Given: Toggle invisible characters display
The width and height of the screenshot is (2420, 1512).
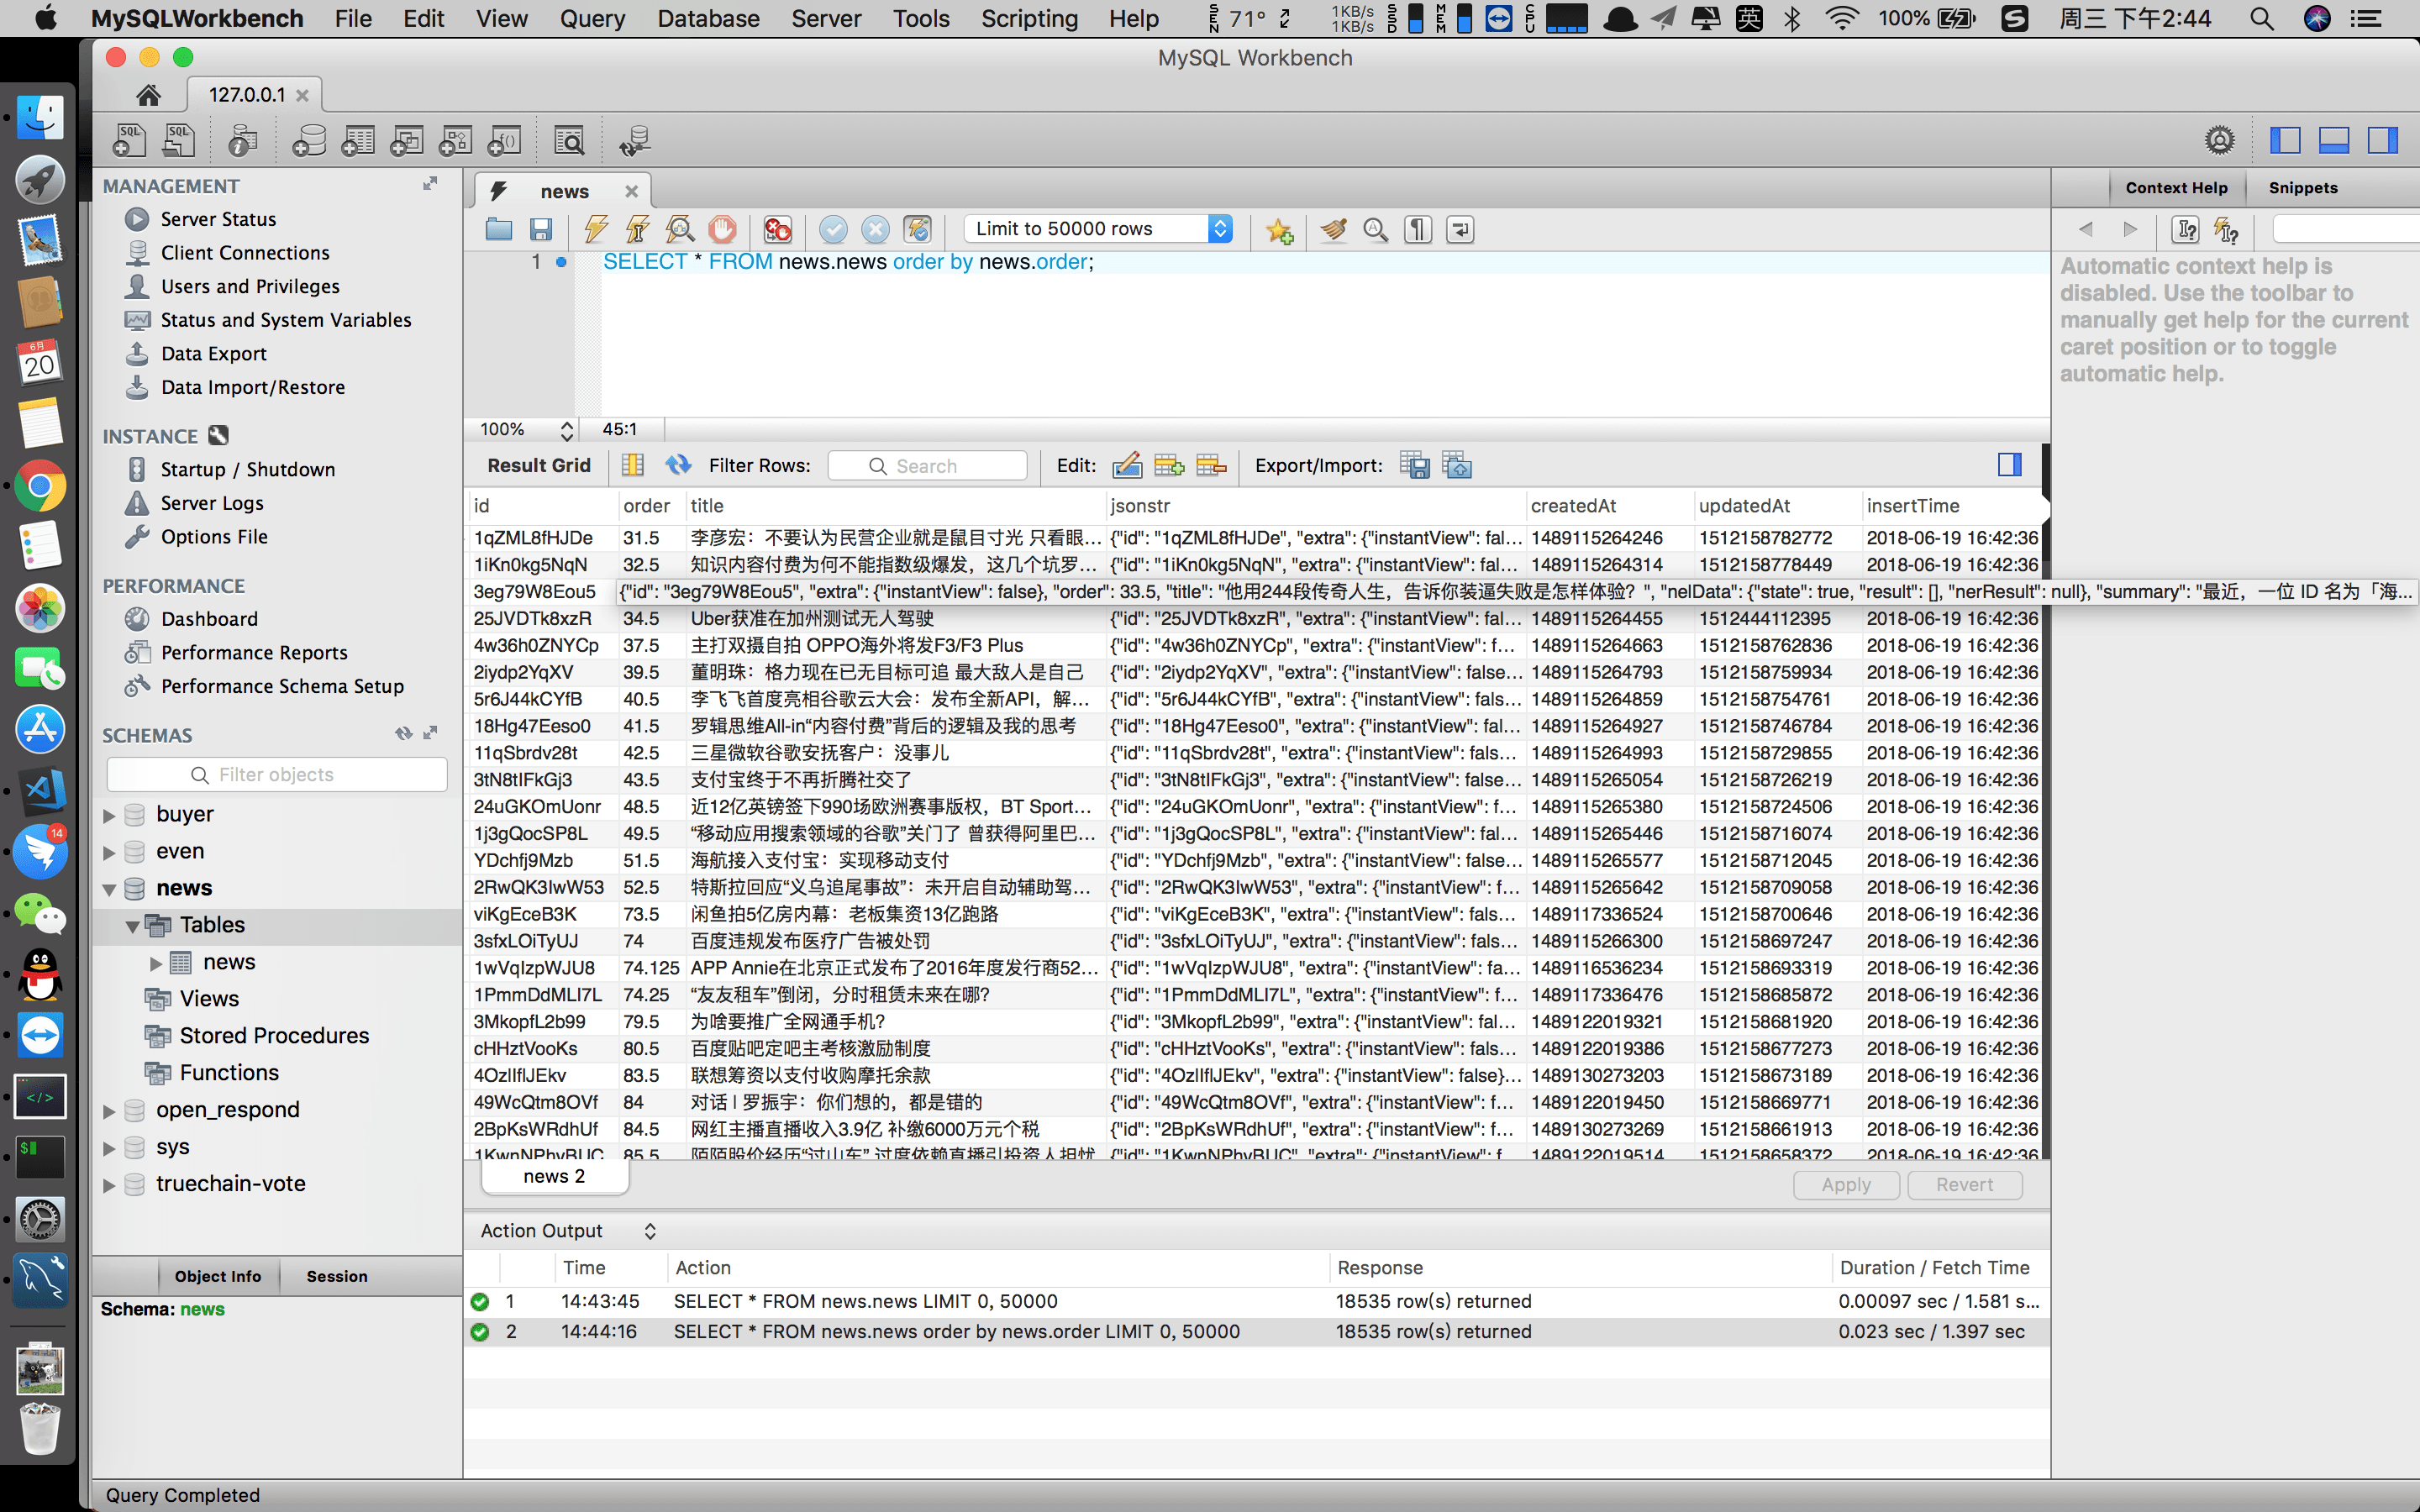Looking at the screenshot, I should [1418, 230].
